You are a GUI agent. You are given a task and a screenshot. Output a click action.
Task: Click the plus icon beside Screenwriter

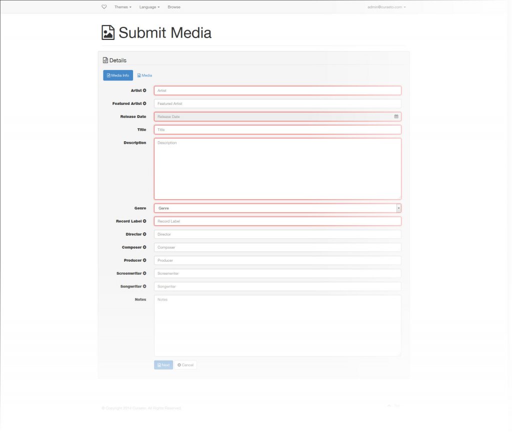(x=144, y=273)
